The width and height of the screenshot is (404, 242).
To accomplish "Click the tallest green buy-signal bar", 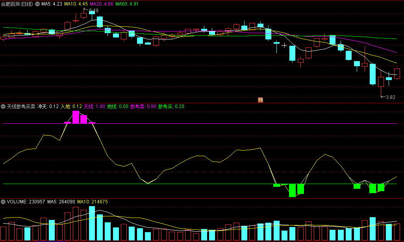I will pos(292,190).
